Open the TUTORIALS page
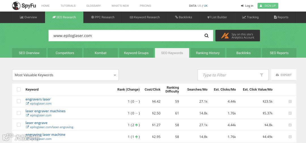 click(68, 6)
